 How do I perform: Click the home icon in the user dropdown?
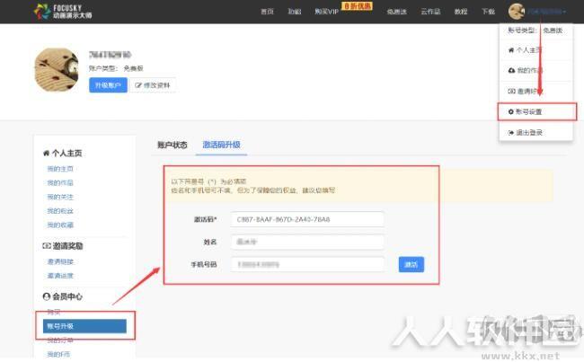[x=511, y=50]
